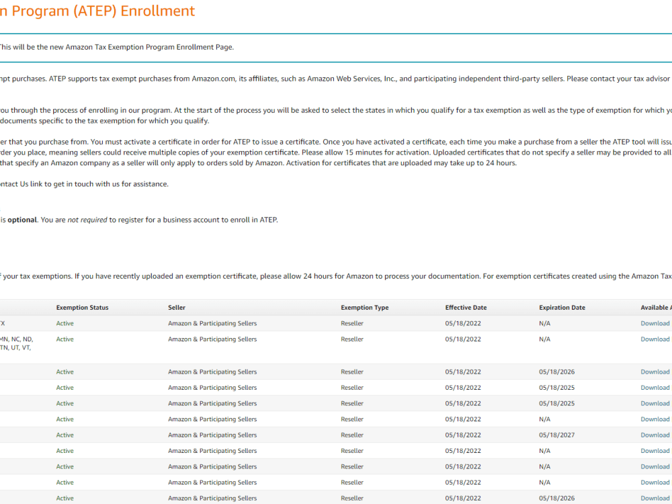This screenshot has height=504, width=672.
Task: Click the Effective Date column header
Action: (466, 307)
